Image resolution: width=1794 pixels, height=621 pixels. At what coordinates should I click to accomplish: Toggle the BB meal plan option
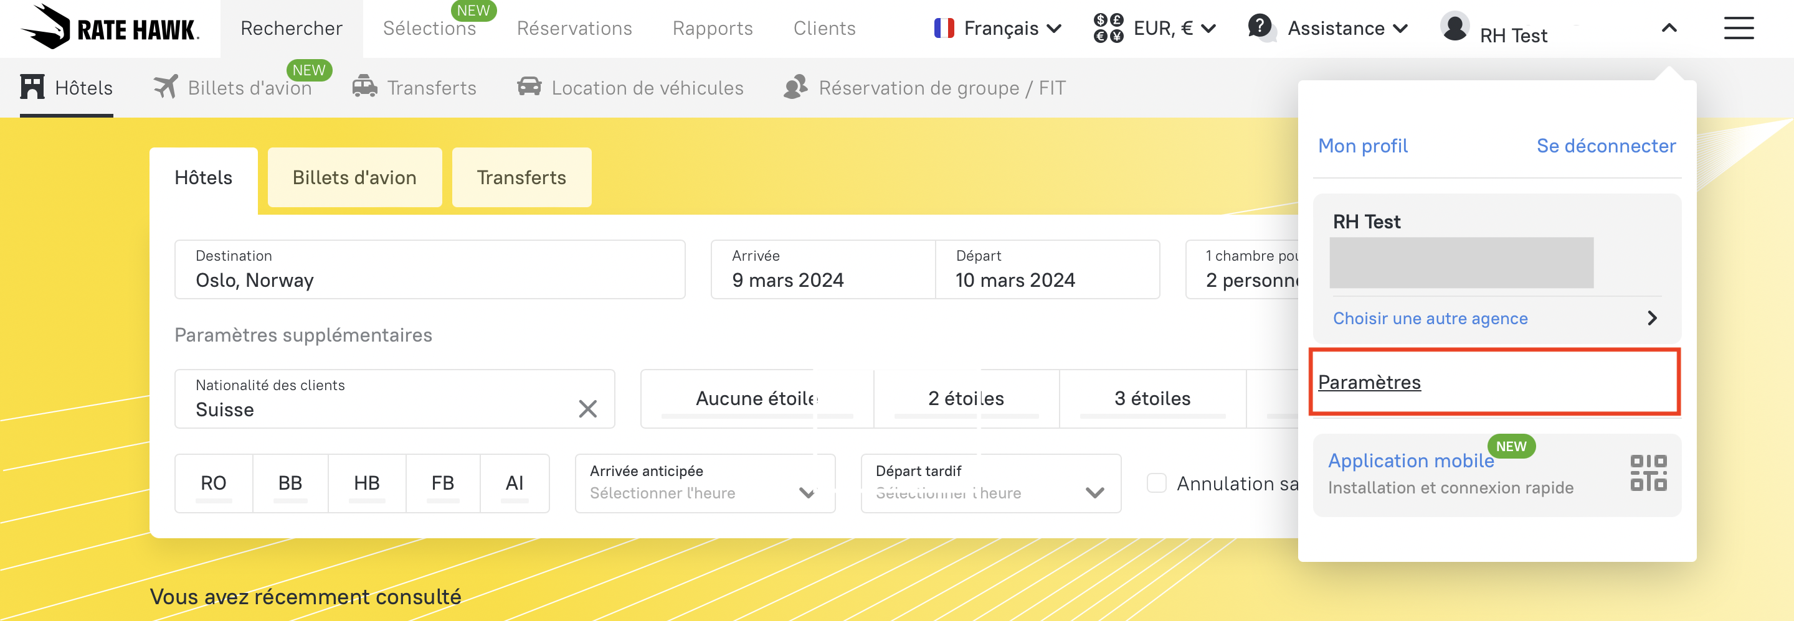[290, 483]
